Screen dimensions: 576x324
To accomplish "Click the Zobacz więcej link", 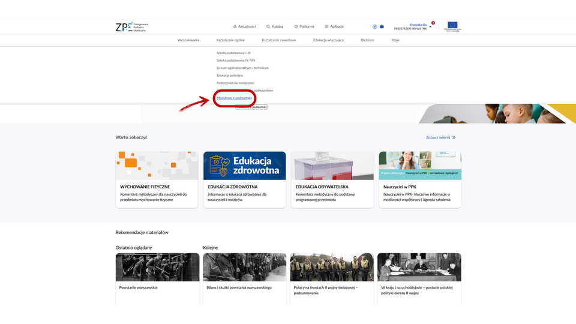I will point(440,137).
